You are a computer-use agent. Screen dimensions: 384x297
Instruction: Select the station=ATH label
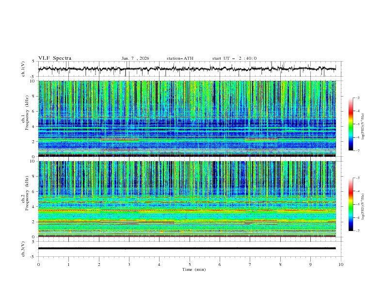click(180, 58)
